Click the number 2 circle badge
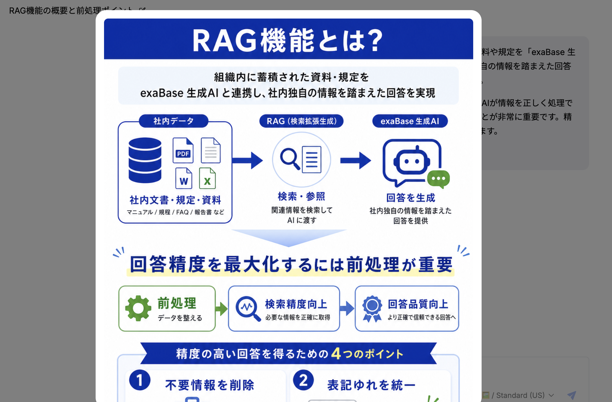Screen dimensions: 612x402 pyautogui.click(x=303, y=380)
